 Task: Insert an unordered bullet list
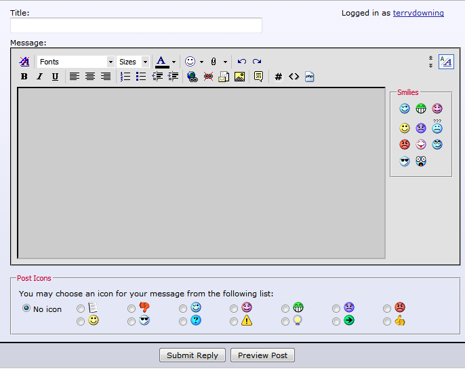[x=141, y=77]
